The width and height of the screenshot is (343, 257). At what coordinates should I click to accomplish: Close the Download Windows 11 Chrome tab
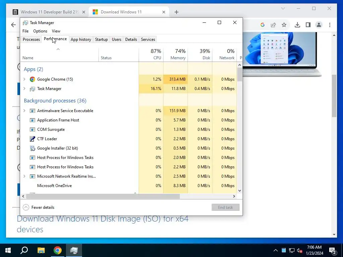tap(163, 12)
